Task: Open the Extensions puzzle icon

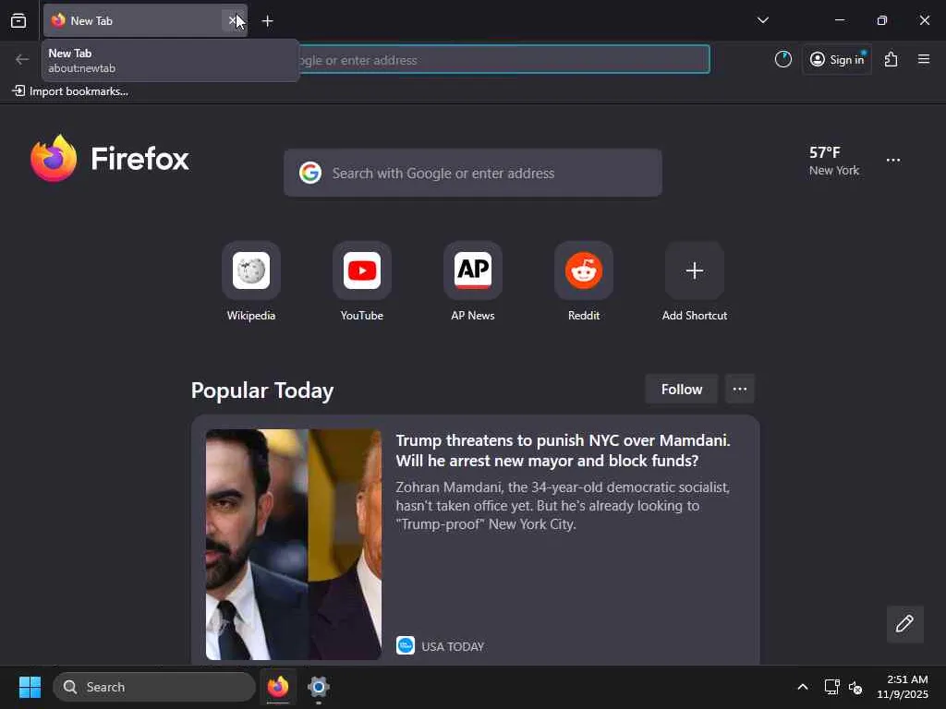Action: click(891, 59)
